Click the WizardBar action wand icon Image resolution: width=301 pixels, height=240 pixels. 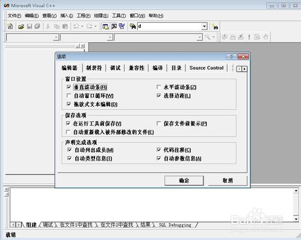[x=208, y=37]
